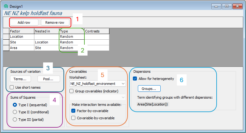Open the Groups... dialog for dispersions

click(x=149, y=89)
